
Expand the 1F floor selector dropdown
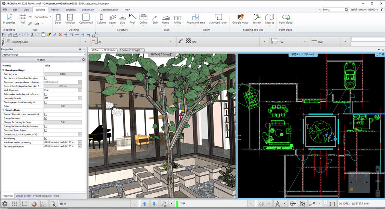tap(134, 204)
